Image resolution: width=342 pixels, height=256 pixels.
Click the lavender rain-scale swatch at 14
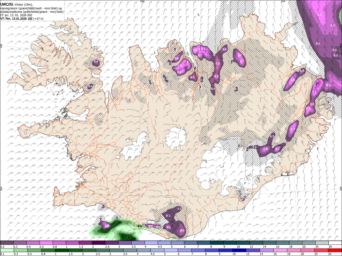(x=267, y=250)
